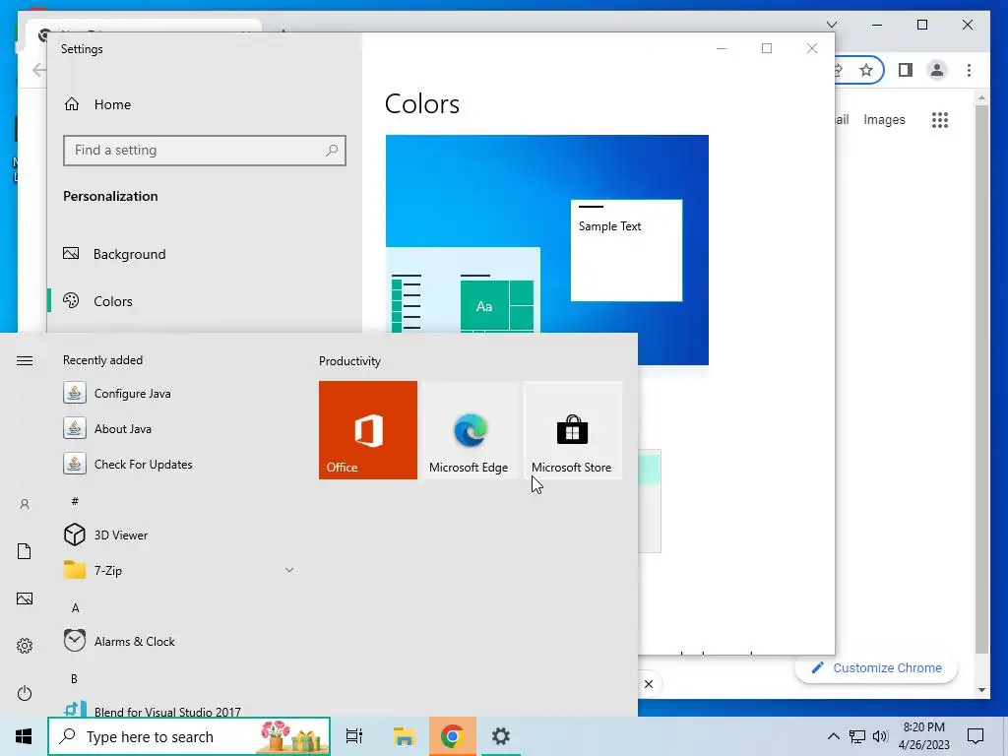This screenshot has height=756, width=1008.
Task: Open volume icon in system tray
Action: (x=880, y=736)
